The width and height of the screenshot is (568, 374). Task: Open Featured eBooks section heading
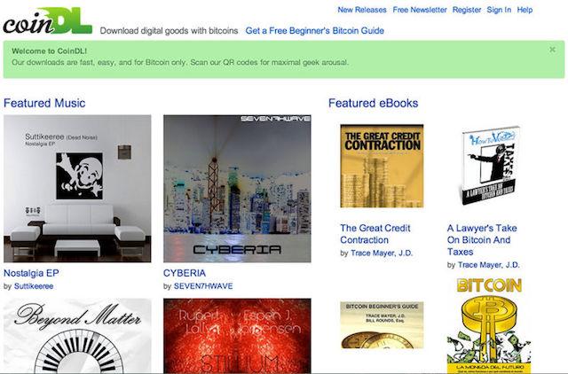[x=373, y=103]
